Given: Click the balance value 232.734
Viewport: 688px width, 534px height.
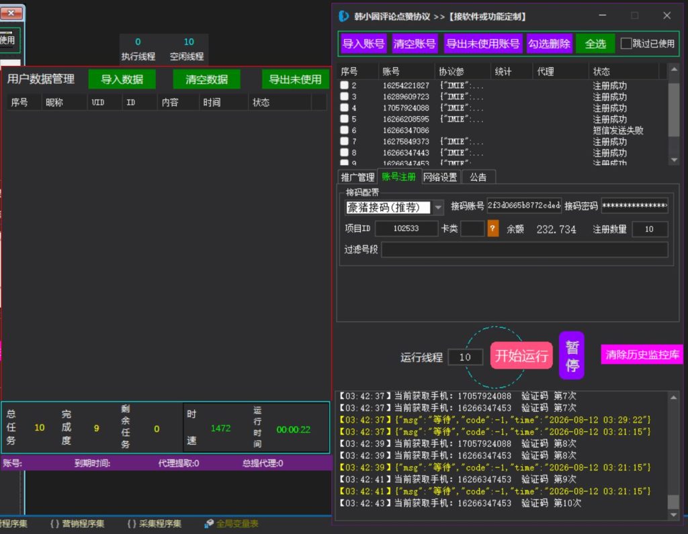Looking at the screenshot, I should coord(556,229).
